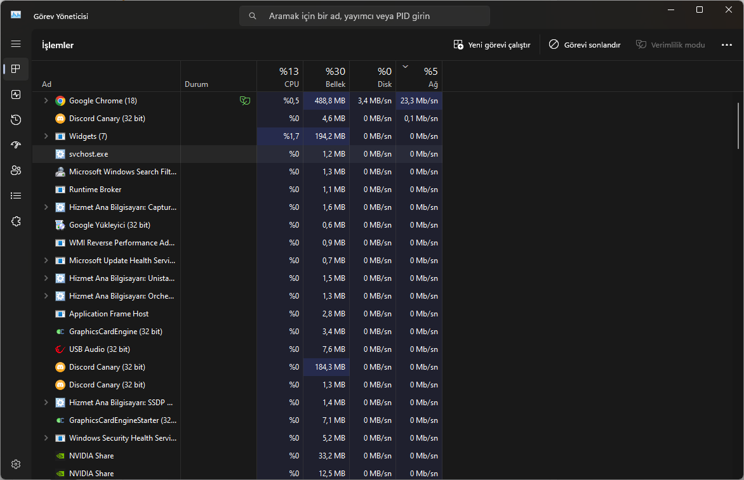Open the Processes page icon in sidebar

coord(16,69)
